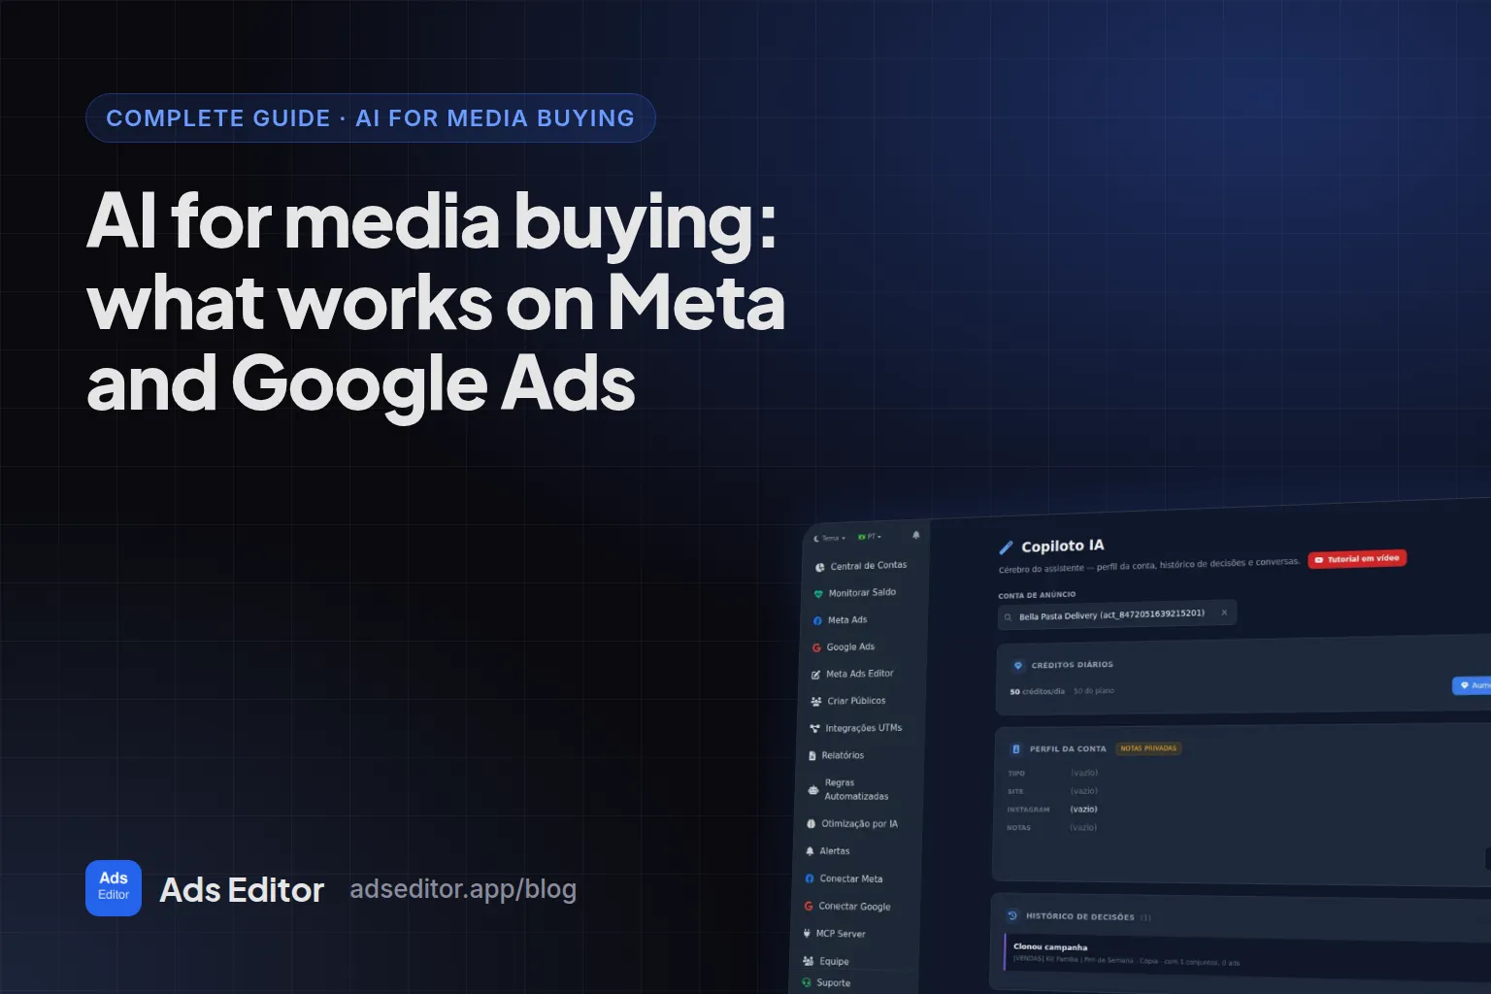Click the Instagram (vazio) value

(1083, 809)
